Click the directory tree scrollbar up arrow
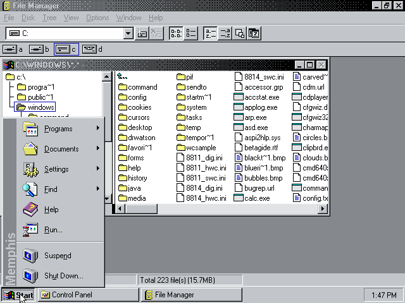The width and height of the screenshot is (405, 303). pos(108,75)
